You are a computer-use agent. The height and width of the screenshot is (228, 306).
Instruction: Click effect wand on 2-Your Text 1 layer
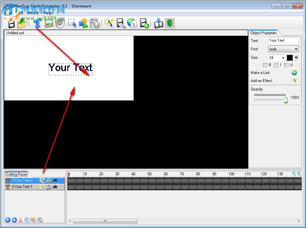(x=42, y=187)
